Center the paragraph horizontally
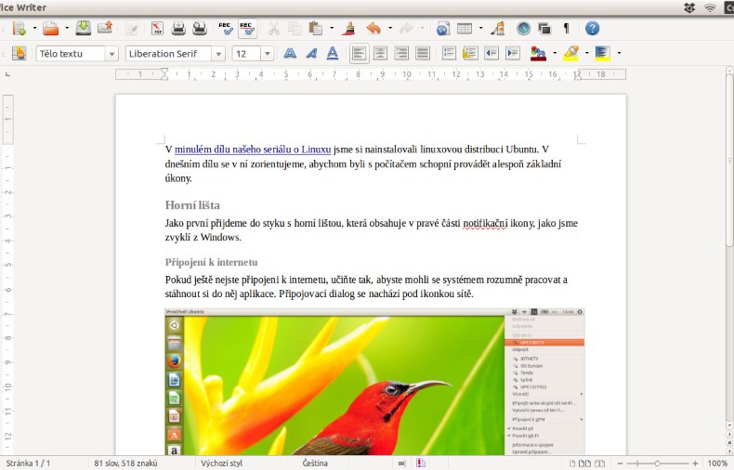 (380, 53)
